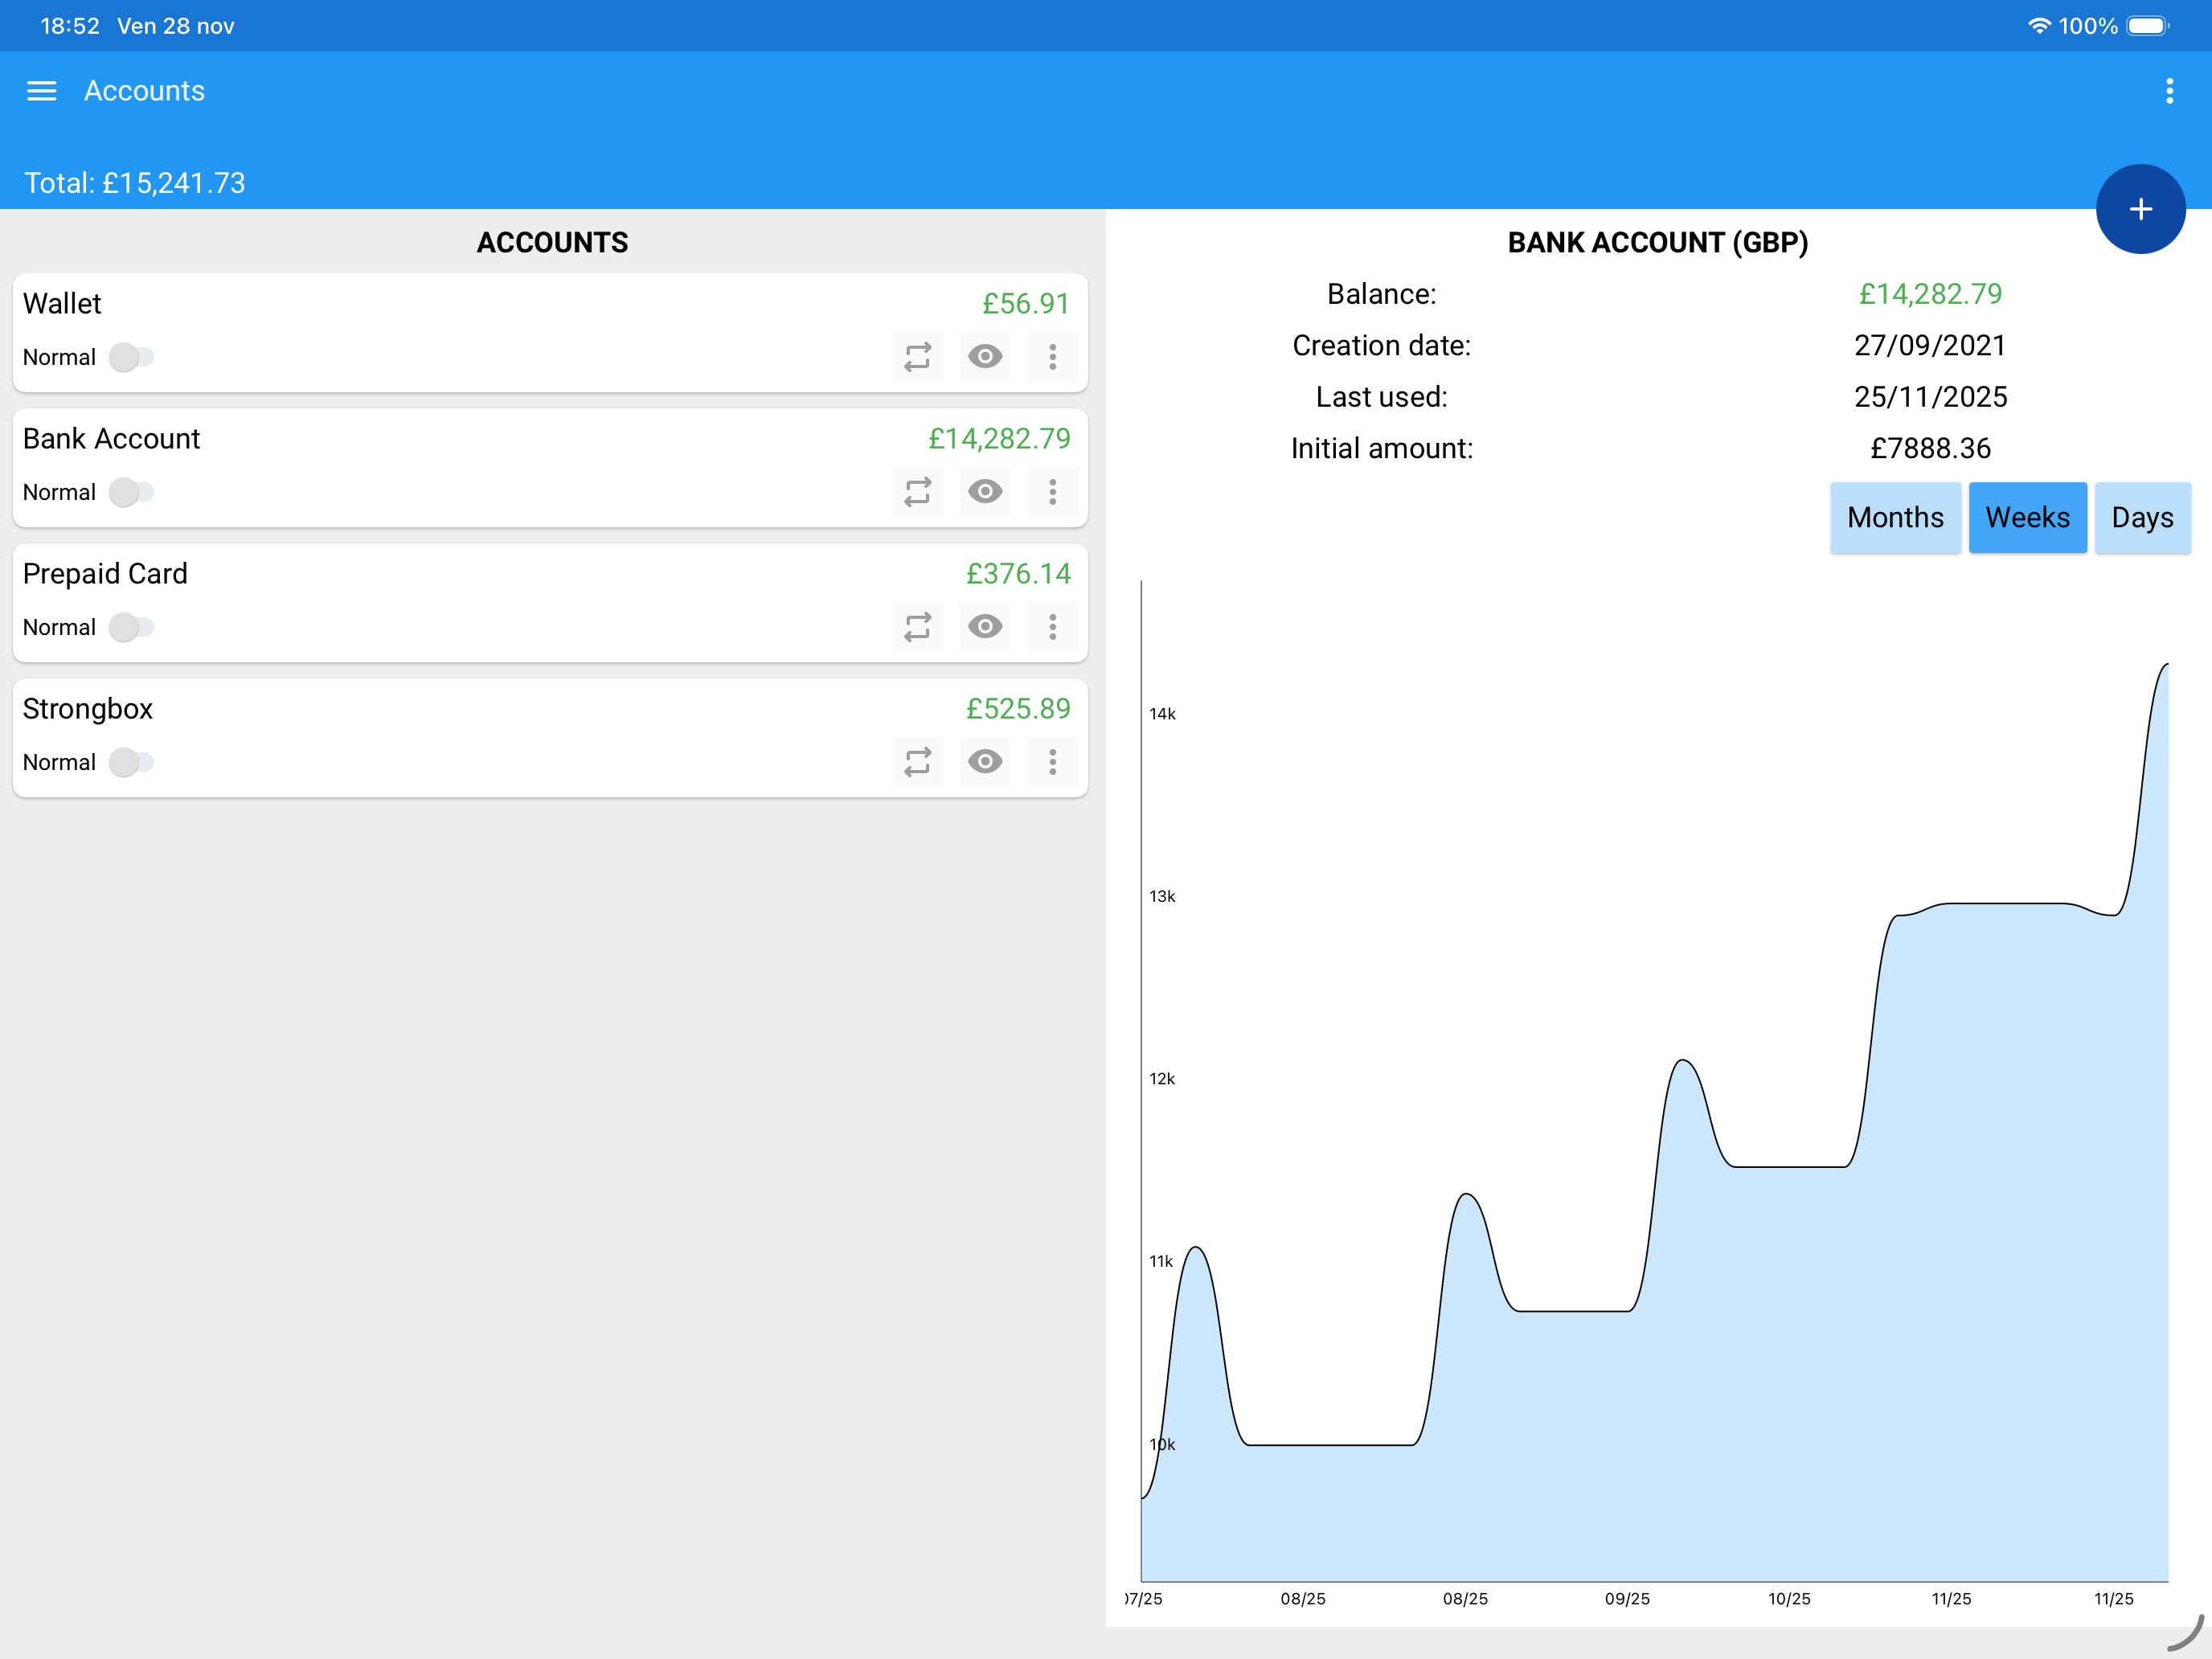Open the Wallet three-dot options menu
The image size is (2212, 1659).
[x=1052, y=357]
